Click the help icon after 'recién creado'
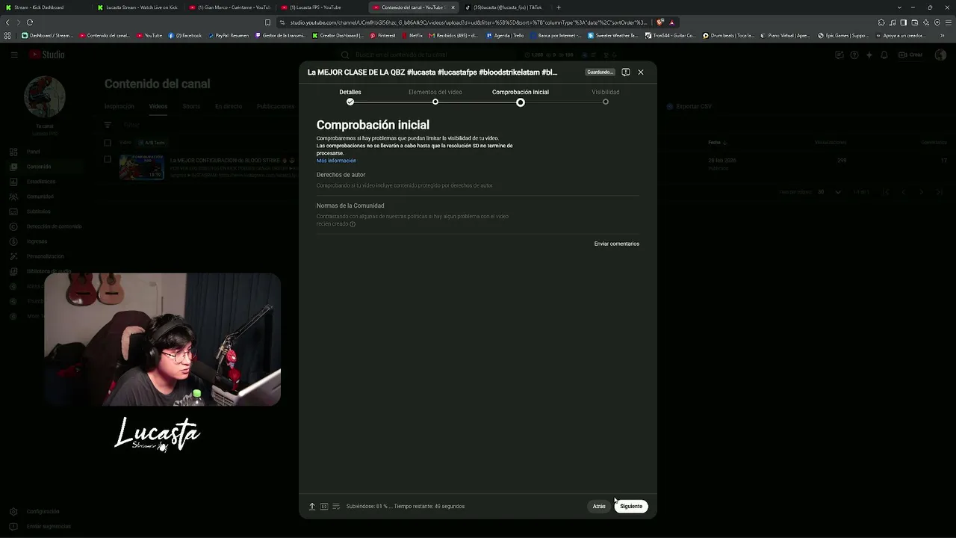This screenshot has width=956, height=538. click(x=353, y=224)
